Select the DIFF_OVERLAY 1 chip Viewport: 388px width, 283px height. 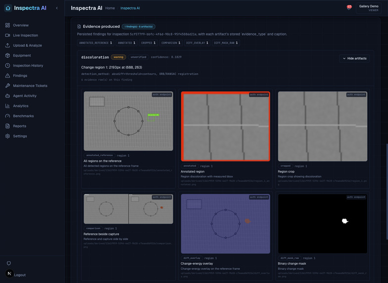(x=197, y=43)
